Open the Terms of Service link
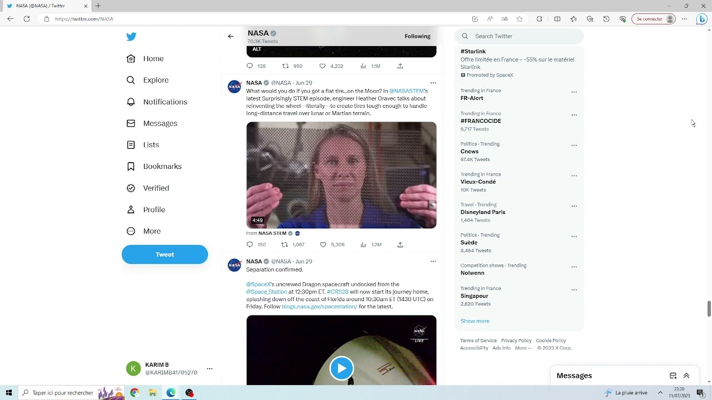Screen dimensions: 712x400 [478, 341]
